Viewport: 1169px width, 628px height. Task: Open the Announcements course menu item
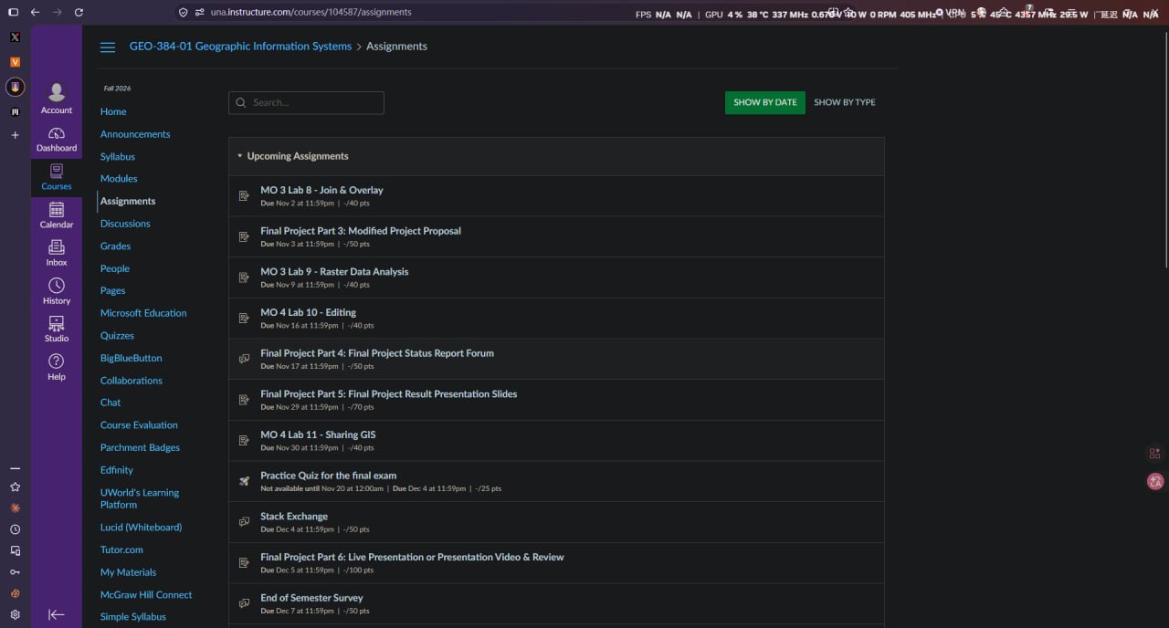(x=135, y=134)
